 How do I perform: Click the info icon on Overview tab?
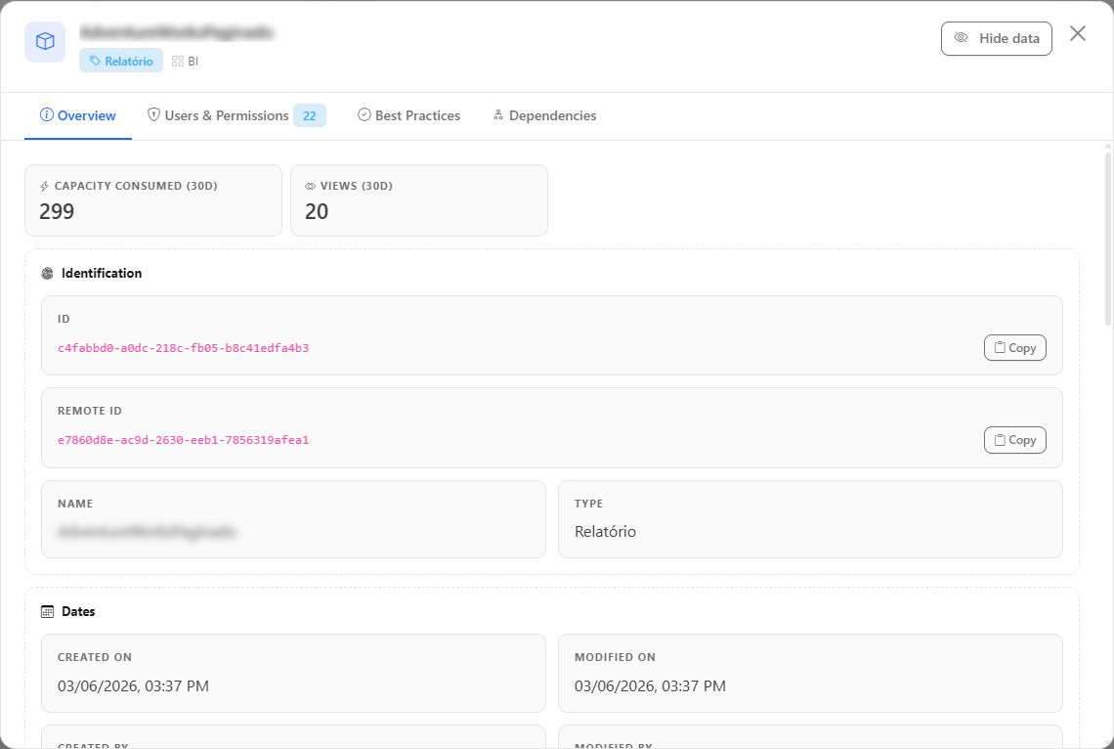click(47, 114)
